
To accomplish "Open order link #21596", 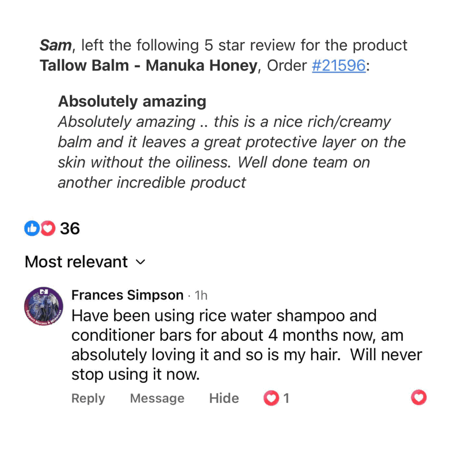I will pos(339,65).
